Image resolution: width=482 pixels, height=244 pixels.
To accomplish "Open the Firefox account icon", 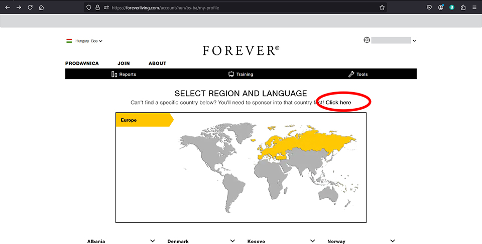I will (441, 8).
